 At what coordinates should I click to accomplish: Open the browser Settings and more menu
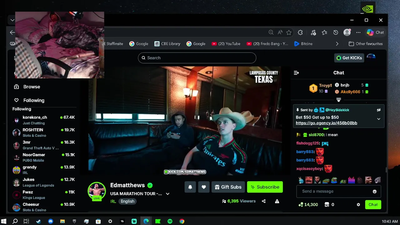pyautogui.click(x=358, y=32)
